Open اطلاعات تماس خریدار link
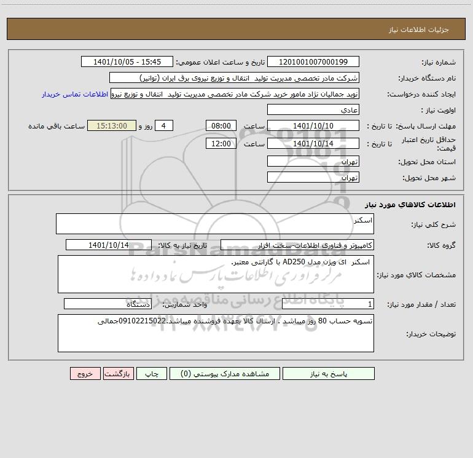473x458 pixels. [75, 94]
